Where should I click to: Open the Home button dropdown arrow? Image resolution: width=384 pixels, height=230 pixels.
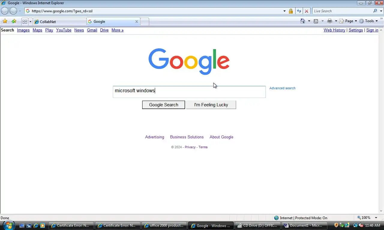(309, 21)
